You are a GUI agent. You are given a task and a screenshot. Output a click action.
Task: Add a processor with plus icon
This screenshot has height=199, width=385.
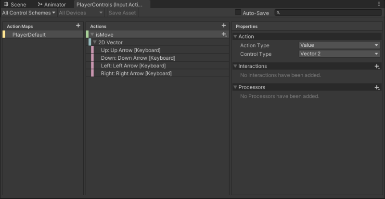click(x=377, y=87)
